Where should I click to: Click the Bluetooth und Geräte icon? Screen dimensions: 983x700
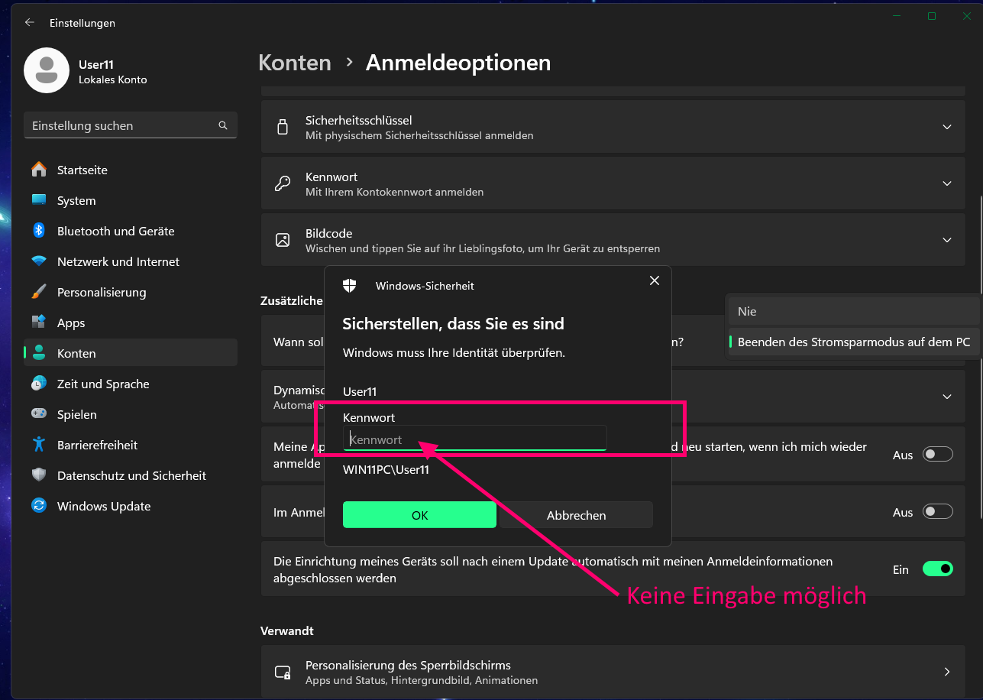click(x=39, y=231)
